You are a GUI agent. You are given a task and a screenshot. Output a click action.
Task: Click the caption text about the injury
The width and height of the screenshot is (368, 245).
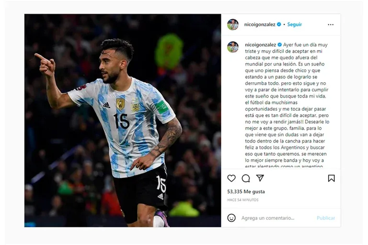tap(287, 105)
